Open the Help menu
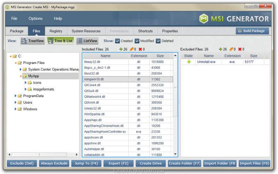The image size is (278, 174). click(x=58, y=18)
